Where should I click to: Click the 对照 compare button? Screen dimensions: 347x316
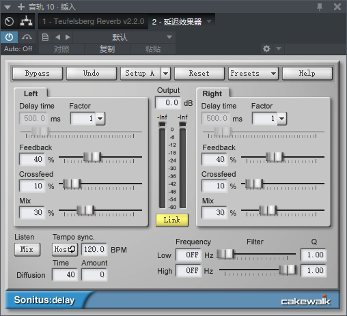[x=61, y=49]
